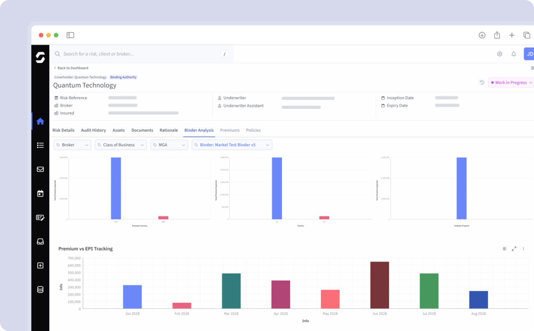The image size is (534, 331).
Task: Show browser tab overview icon
Action: [x=527, y=35]
